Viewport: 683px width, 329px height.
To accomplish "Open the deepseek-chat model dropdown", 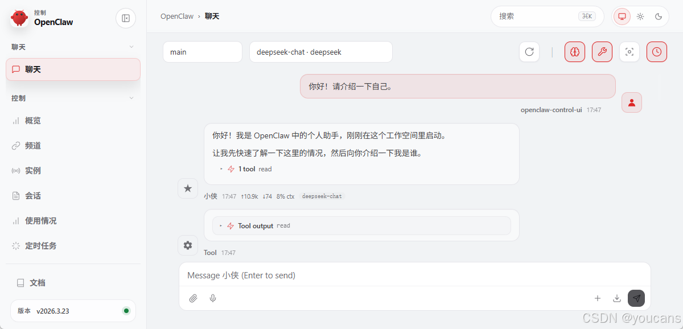I will [x=321, y=52].
